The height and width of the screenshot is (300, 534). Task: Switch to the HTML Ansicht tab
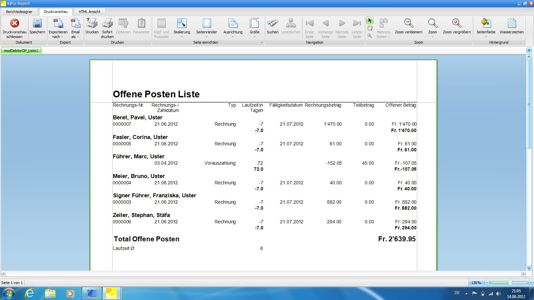89,12
